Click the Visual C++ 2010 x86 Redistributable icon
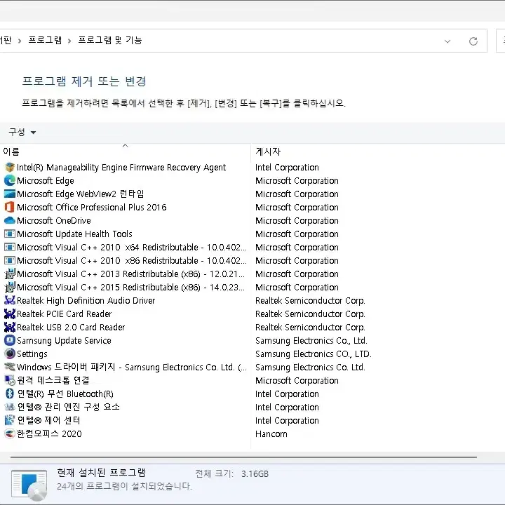The width and height of the screenshot is (505, 505). tap(10, 260)
